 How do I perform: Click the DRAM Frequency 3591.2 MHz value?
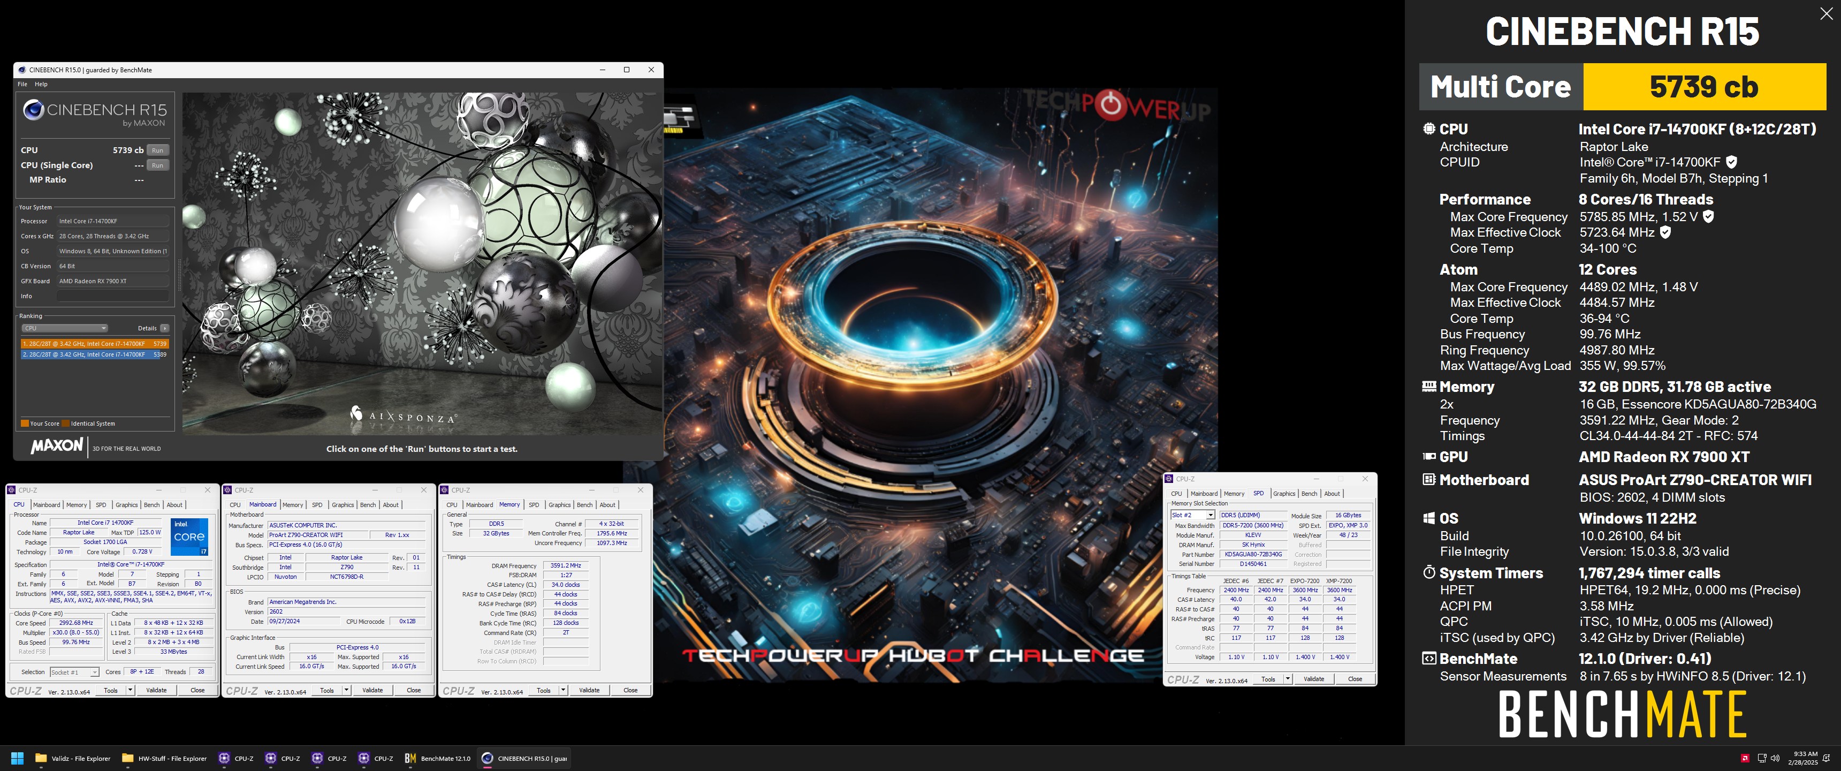pyautogui.click(x=565, y=566)
